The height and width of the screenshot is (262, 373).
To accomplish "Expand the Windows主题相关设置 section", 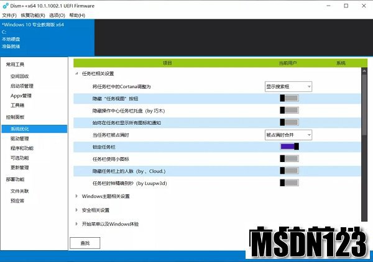I will 76,196.
